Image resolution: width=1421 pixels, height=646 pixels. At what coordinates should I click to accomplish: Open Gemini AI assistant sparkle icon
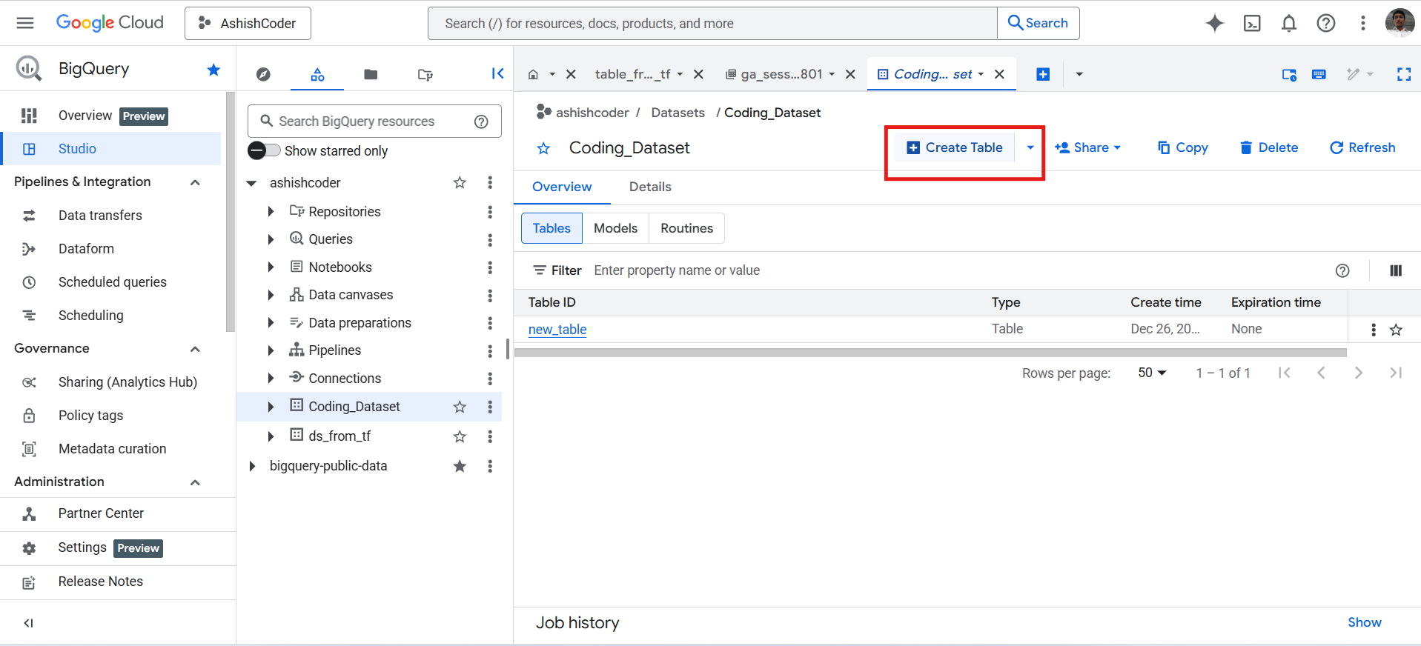[1215, 23]
